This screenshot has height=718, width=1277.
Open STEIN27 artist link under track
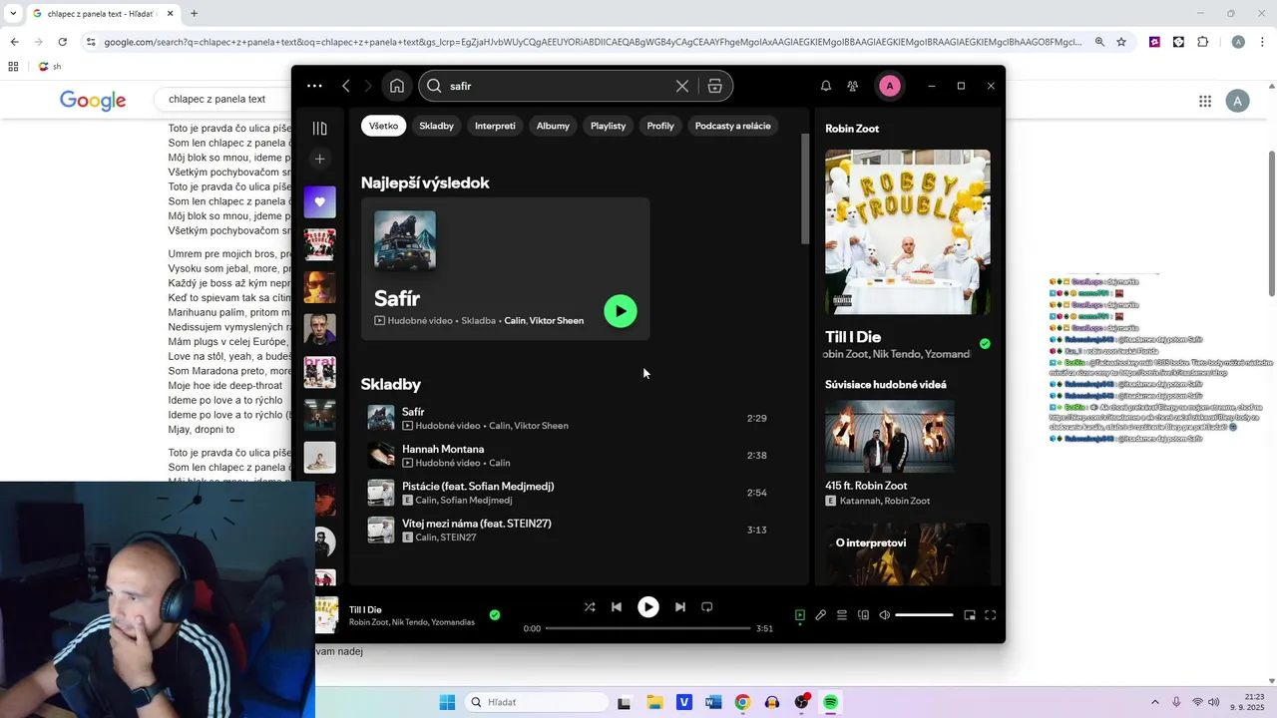tap(458, 538)
